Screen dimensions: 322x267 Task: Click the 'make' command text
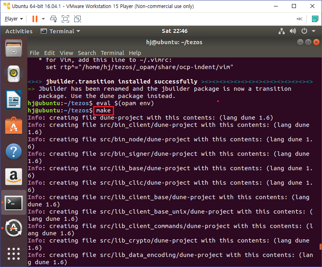click(104, 110)
